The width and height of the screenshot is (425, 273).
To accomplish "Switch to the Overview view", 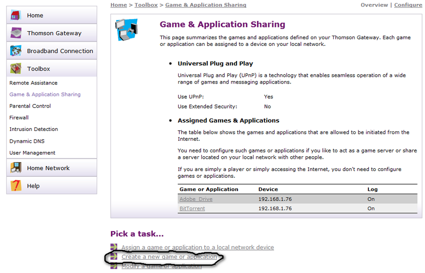I will (374, 5).
